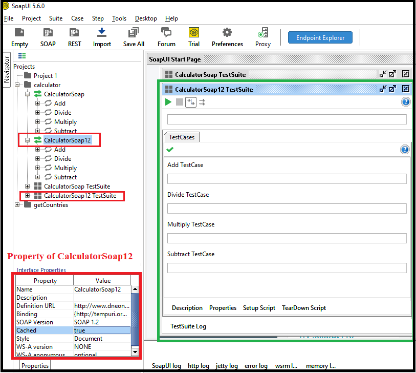Expand the Multiply operation under CalculatorSoap12
The height and width of the screenshot is (373, 416).
coord(38,168)
